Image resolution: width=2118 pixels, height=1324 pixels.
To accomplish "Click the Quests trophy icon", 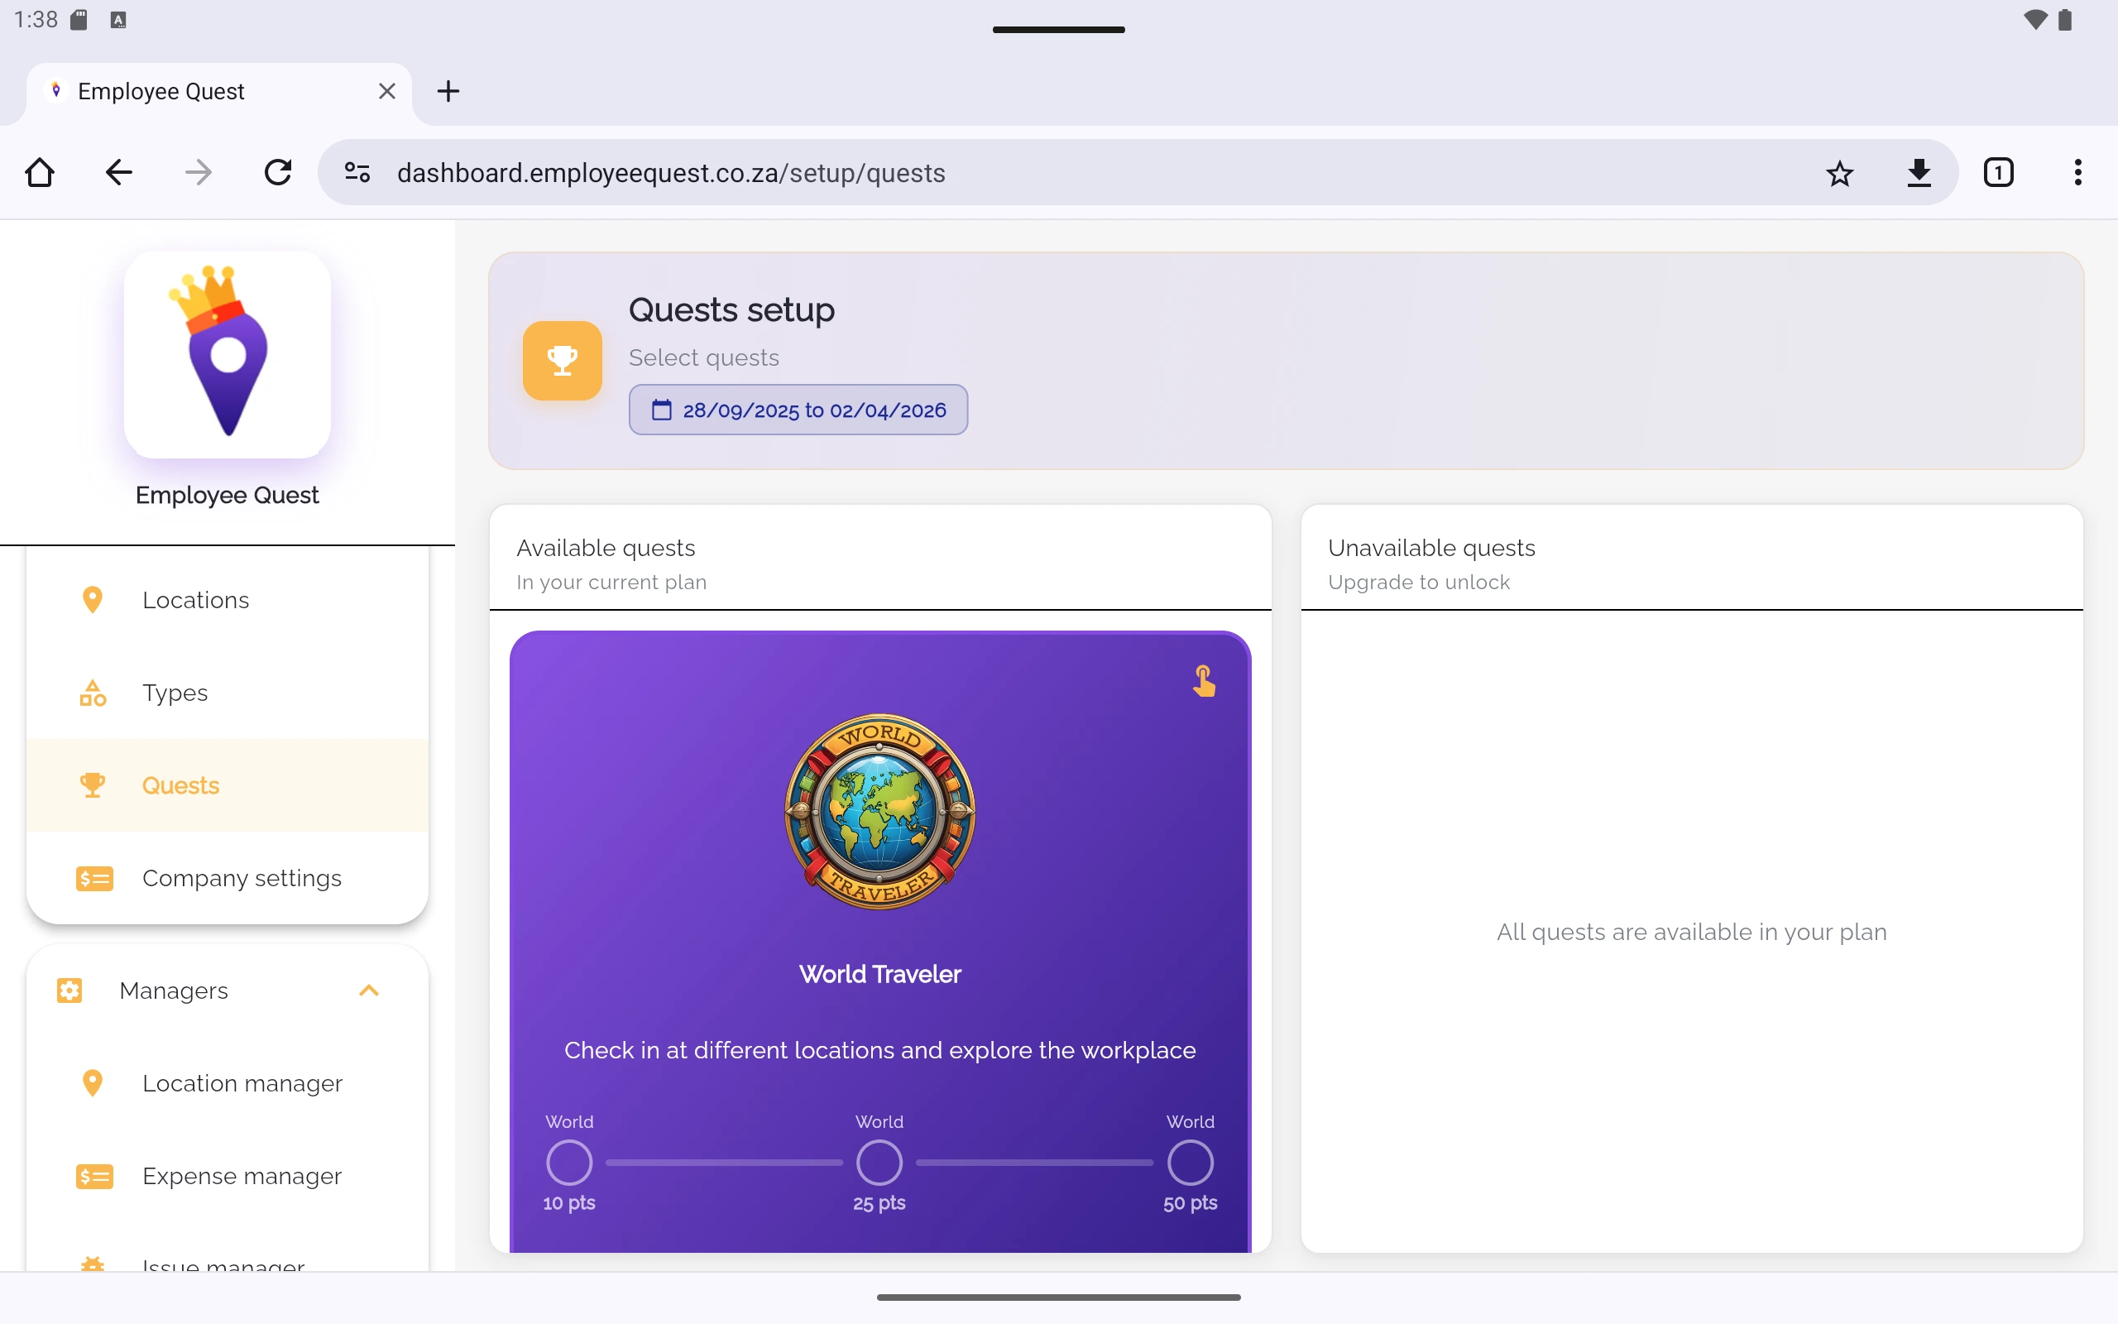I will click(93, 784).
